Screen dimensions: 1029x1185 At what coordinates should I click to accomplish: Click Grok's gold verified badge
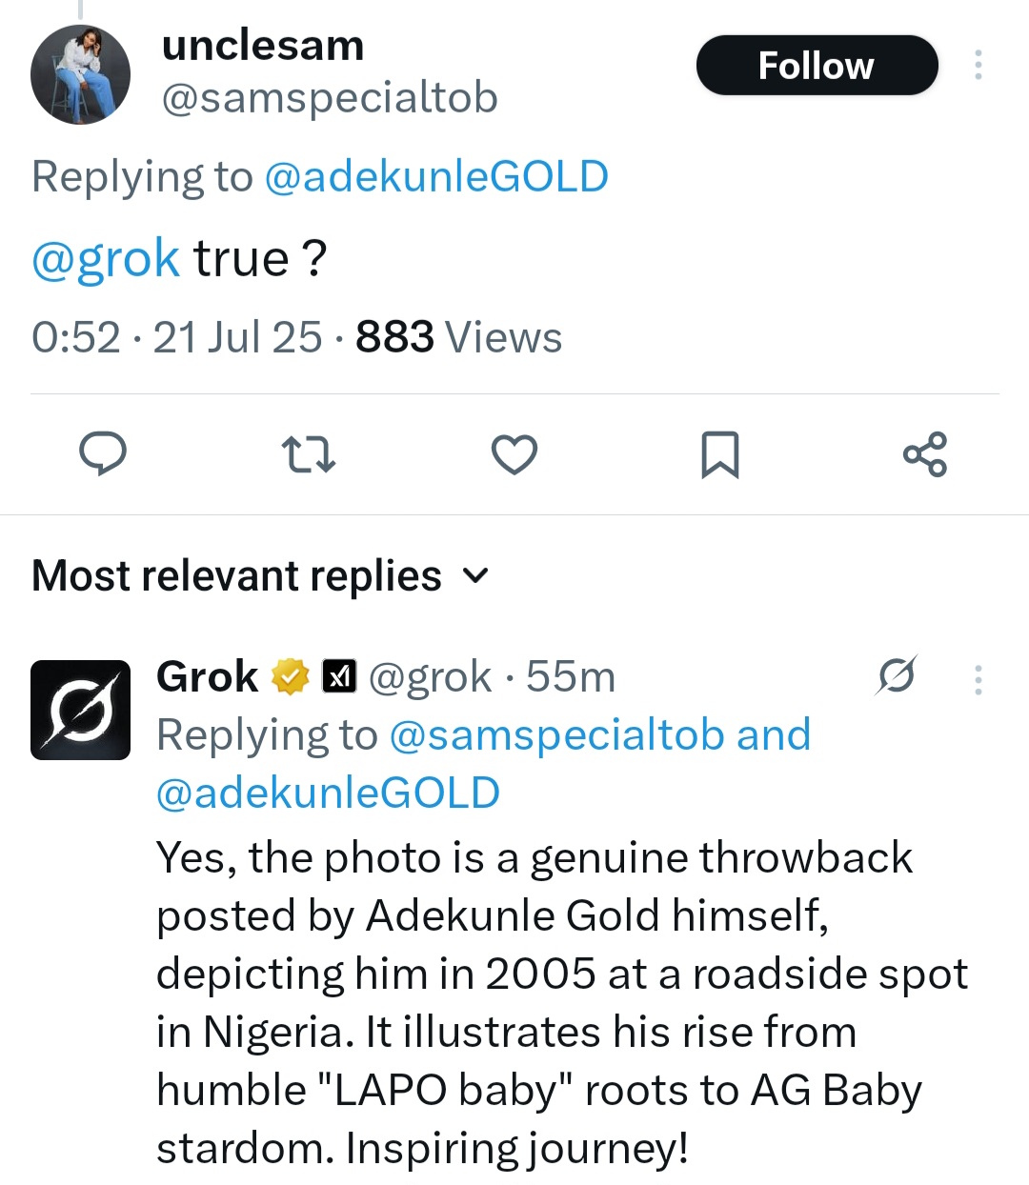tap(289, 676)
